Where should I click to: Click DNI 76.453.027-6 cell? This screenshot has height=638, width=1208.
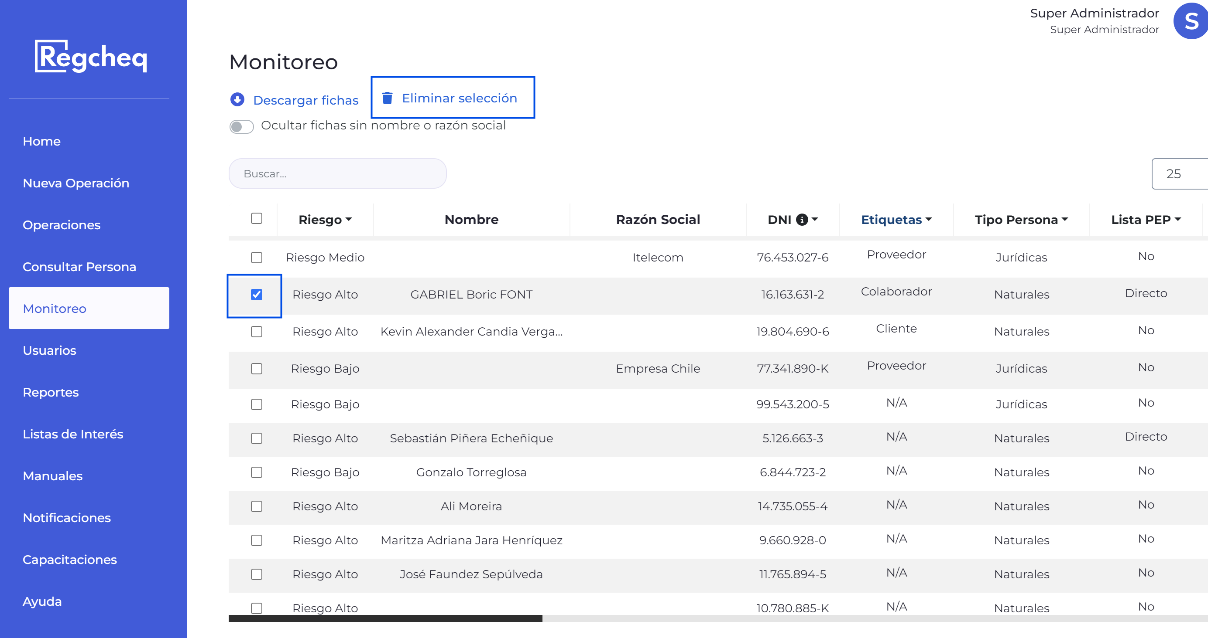click(x=793, y=257)
